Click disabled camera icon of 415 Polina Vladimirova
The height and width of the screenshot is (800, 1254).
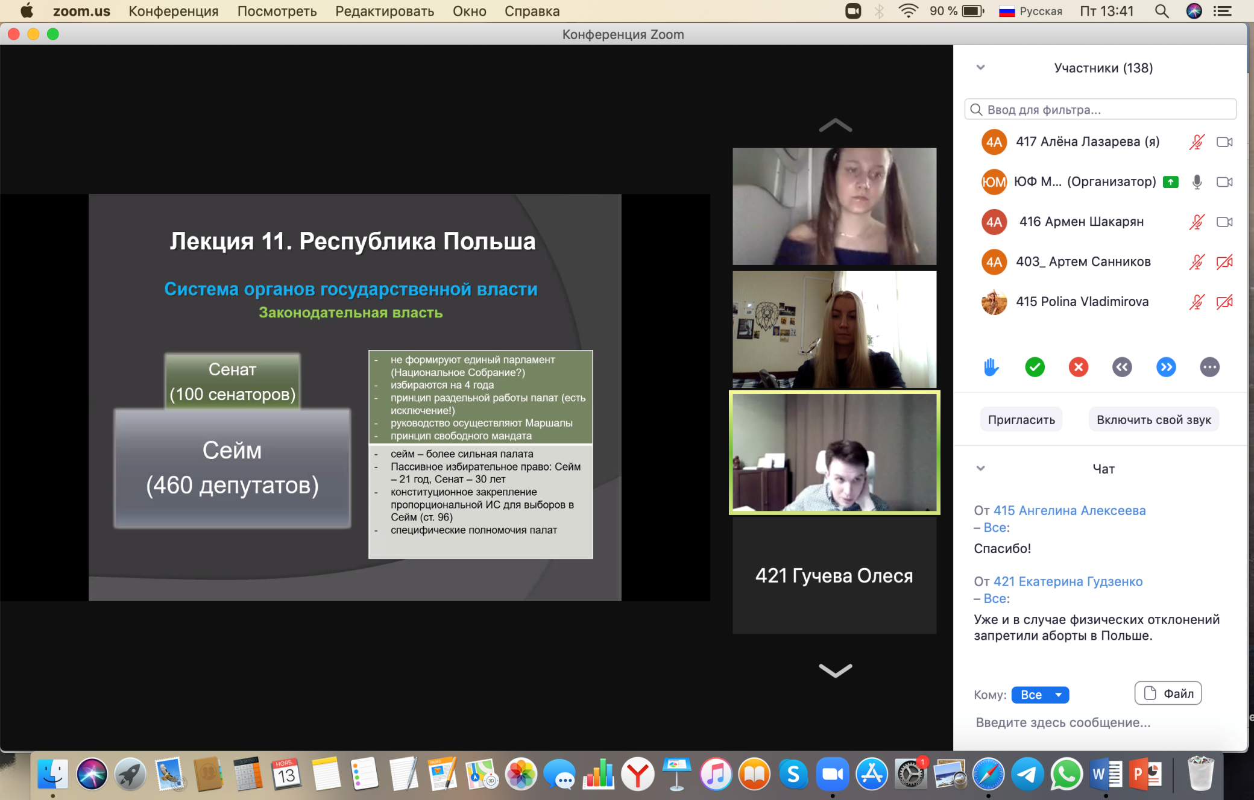pos(1224,301)
